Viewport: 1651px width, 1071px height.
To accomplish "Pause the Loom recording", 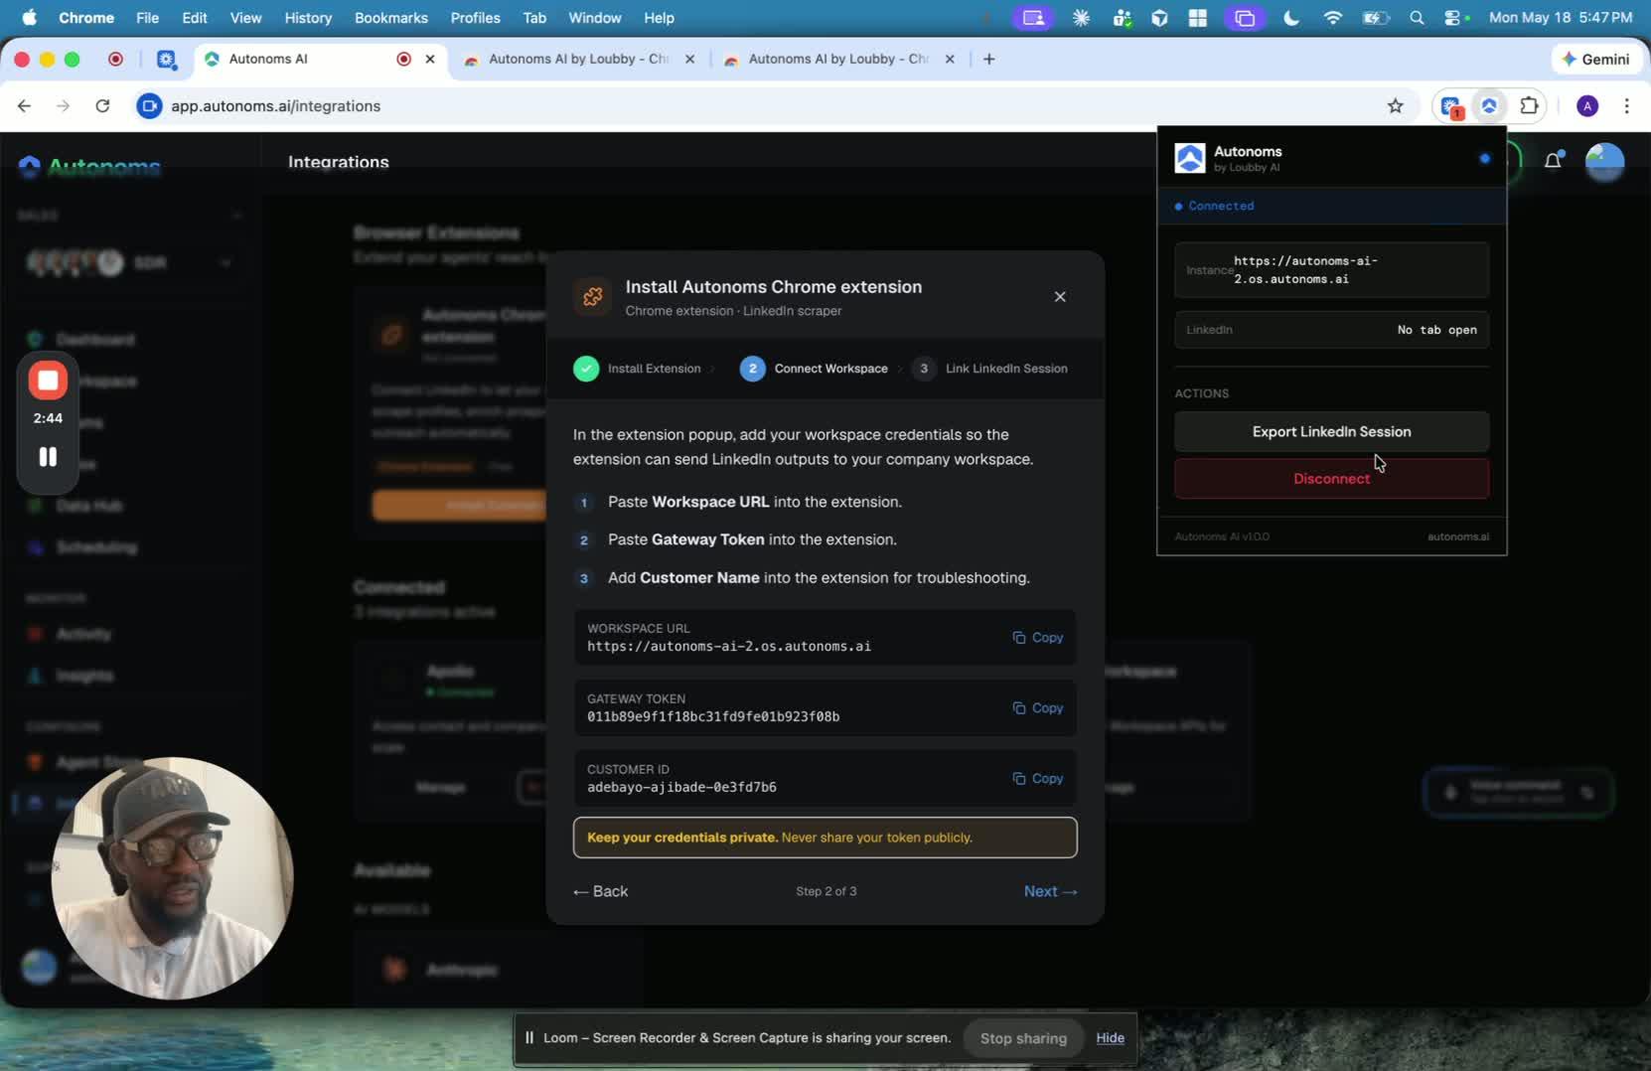I will (x=48, y=457).
